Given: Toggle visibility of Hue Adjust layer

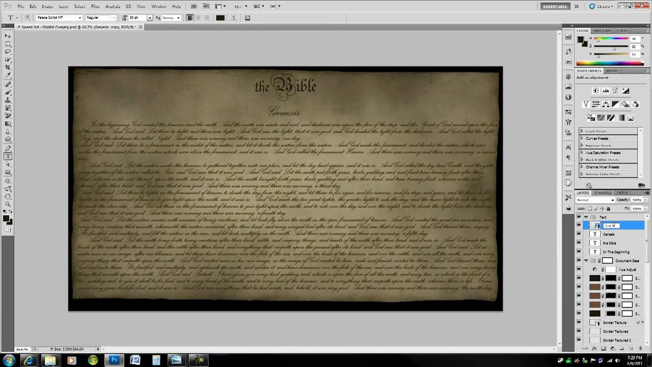Looking at the screenshot, I should click(x=579, y=269).
